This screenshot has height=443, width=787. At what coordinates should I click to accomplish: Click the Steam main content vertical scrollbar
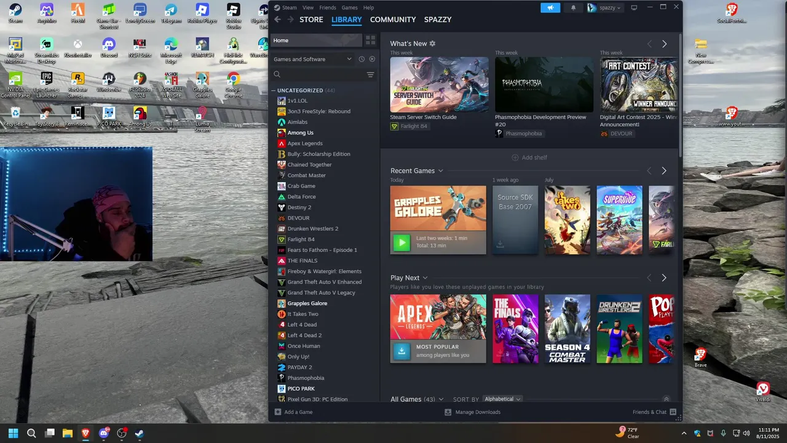click(x=680, y=95)
